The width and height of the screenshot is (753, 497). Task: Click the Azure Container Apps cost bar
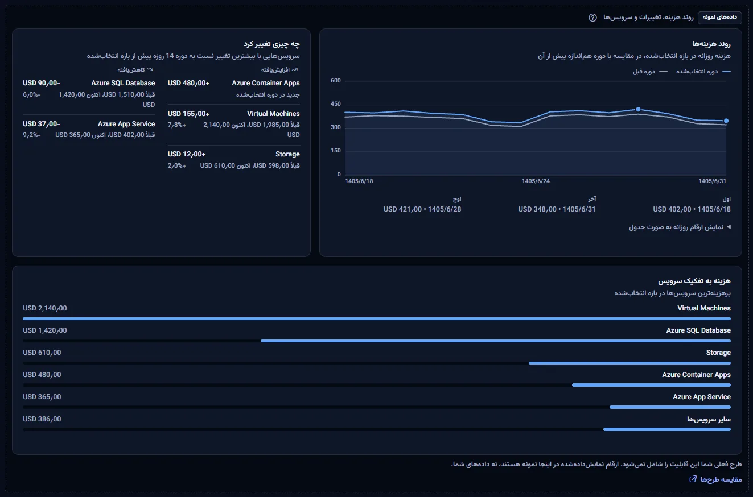click(651, 386)
